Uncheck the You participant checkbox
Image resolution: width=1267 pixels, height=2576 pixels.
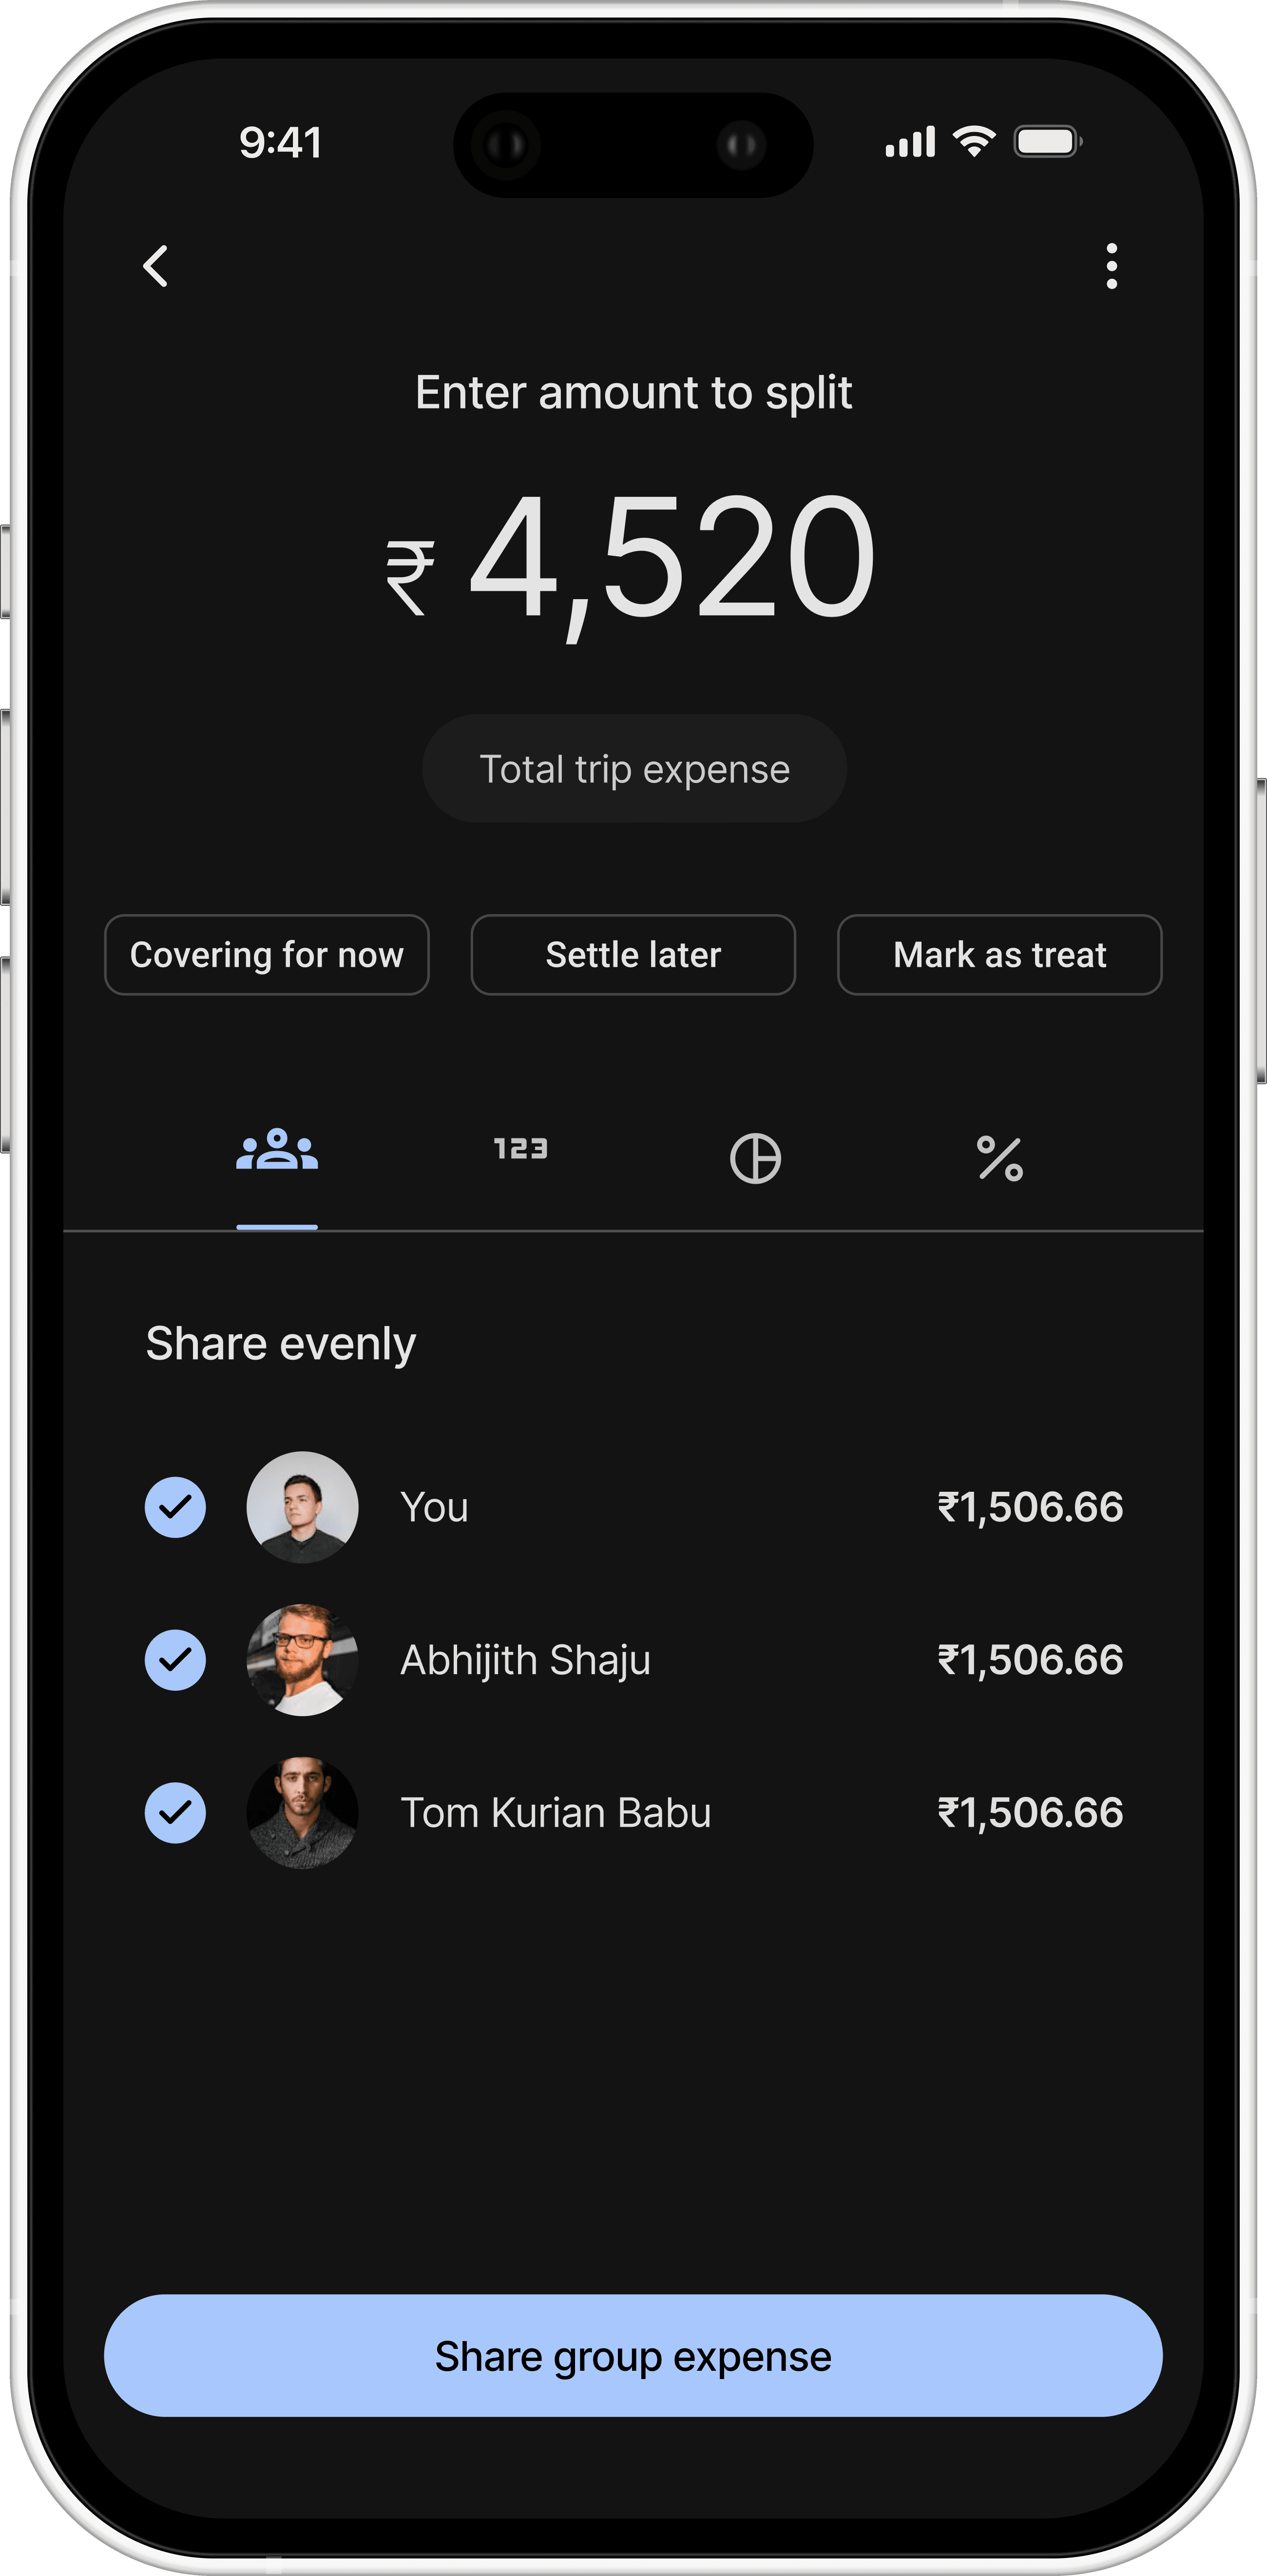coord(176,1507)
